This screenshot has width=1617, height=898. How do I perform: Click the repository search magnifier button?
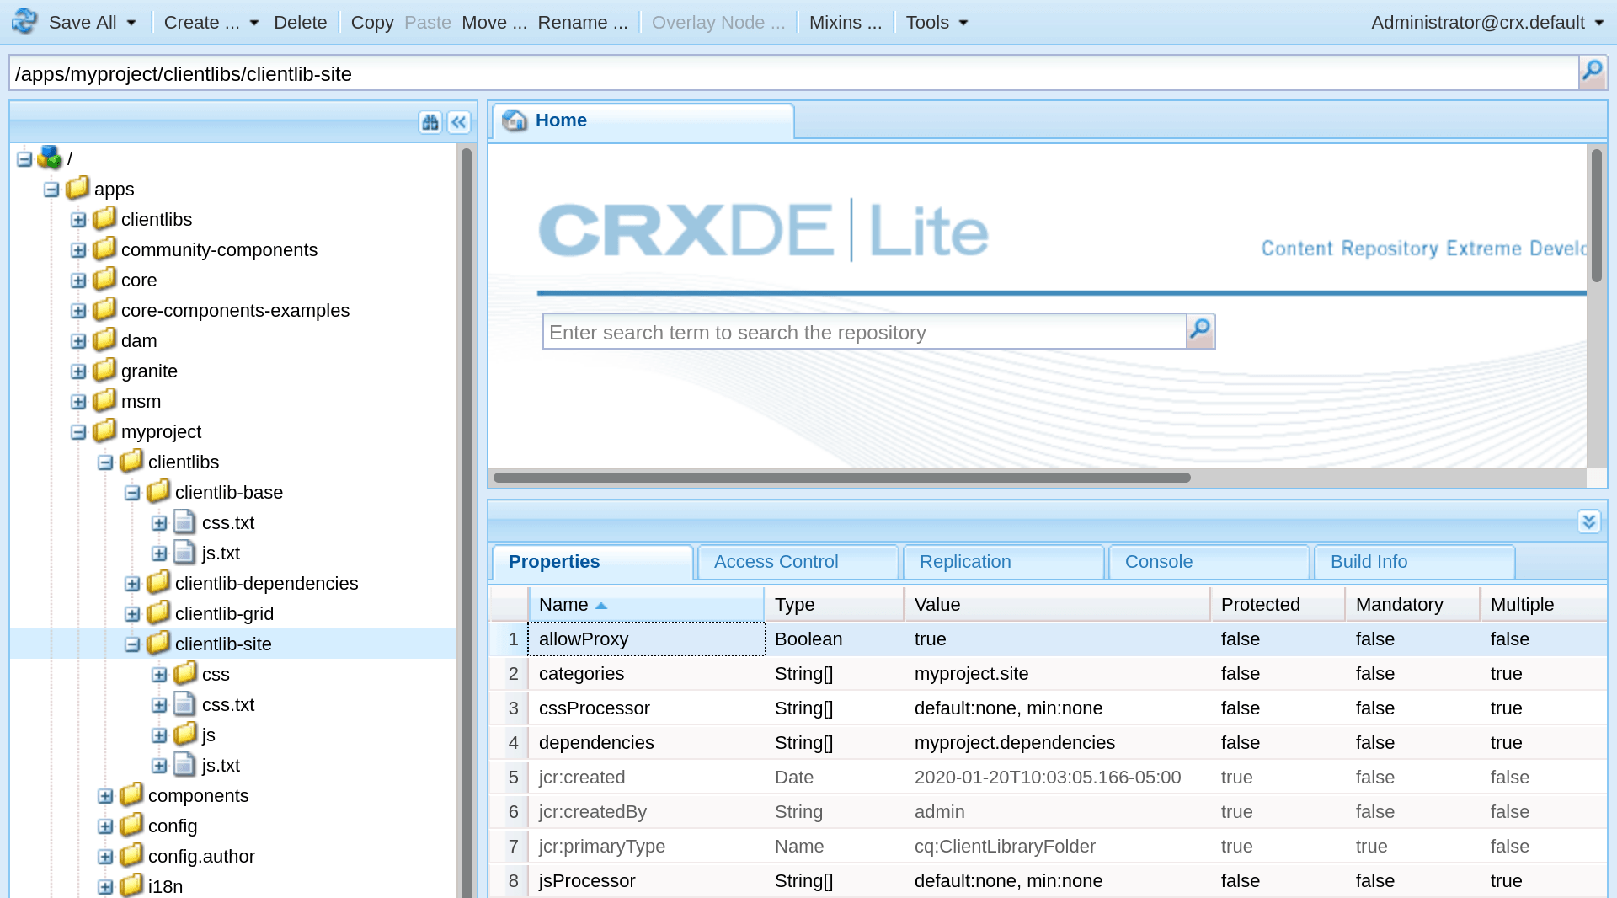[x=1200, y=331]
